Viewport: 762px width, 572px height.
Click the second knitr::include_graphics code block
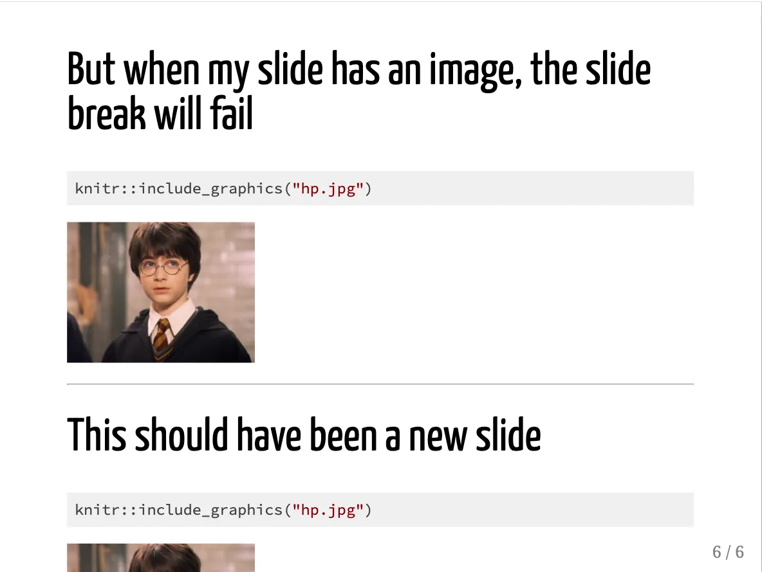coord(380,510)
